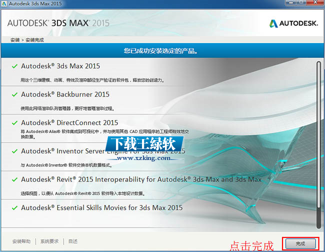Minimize the installer window

point(291,2)
